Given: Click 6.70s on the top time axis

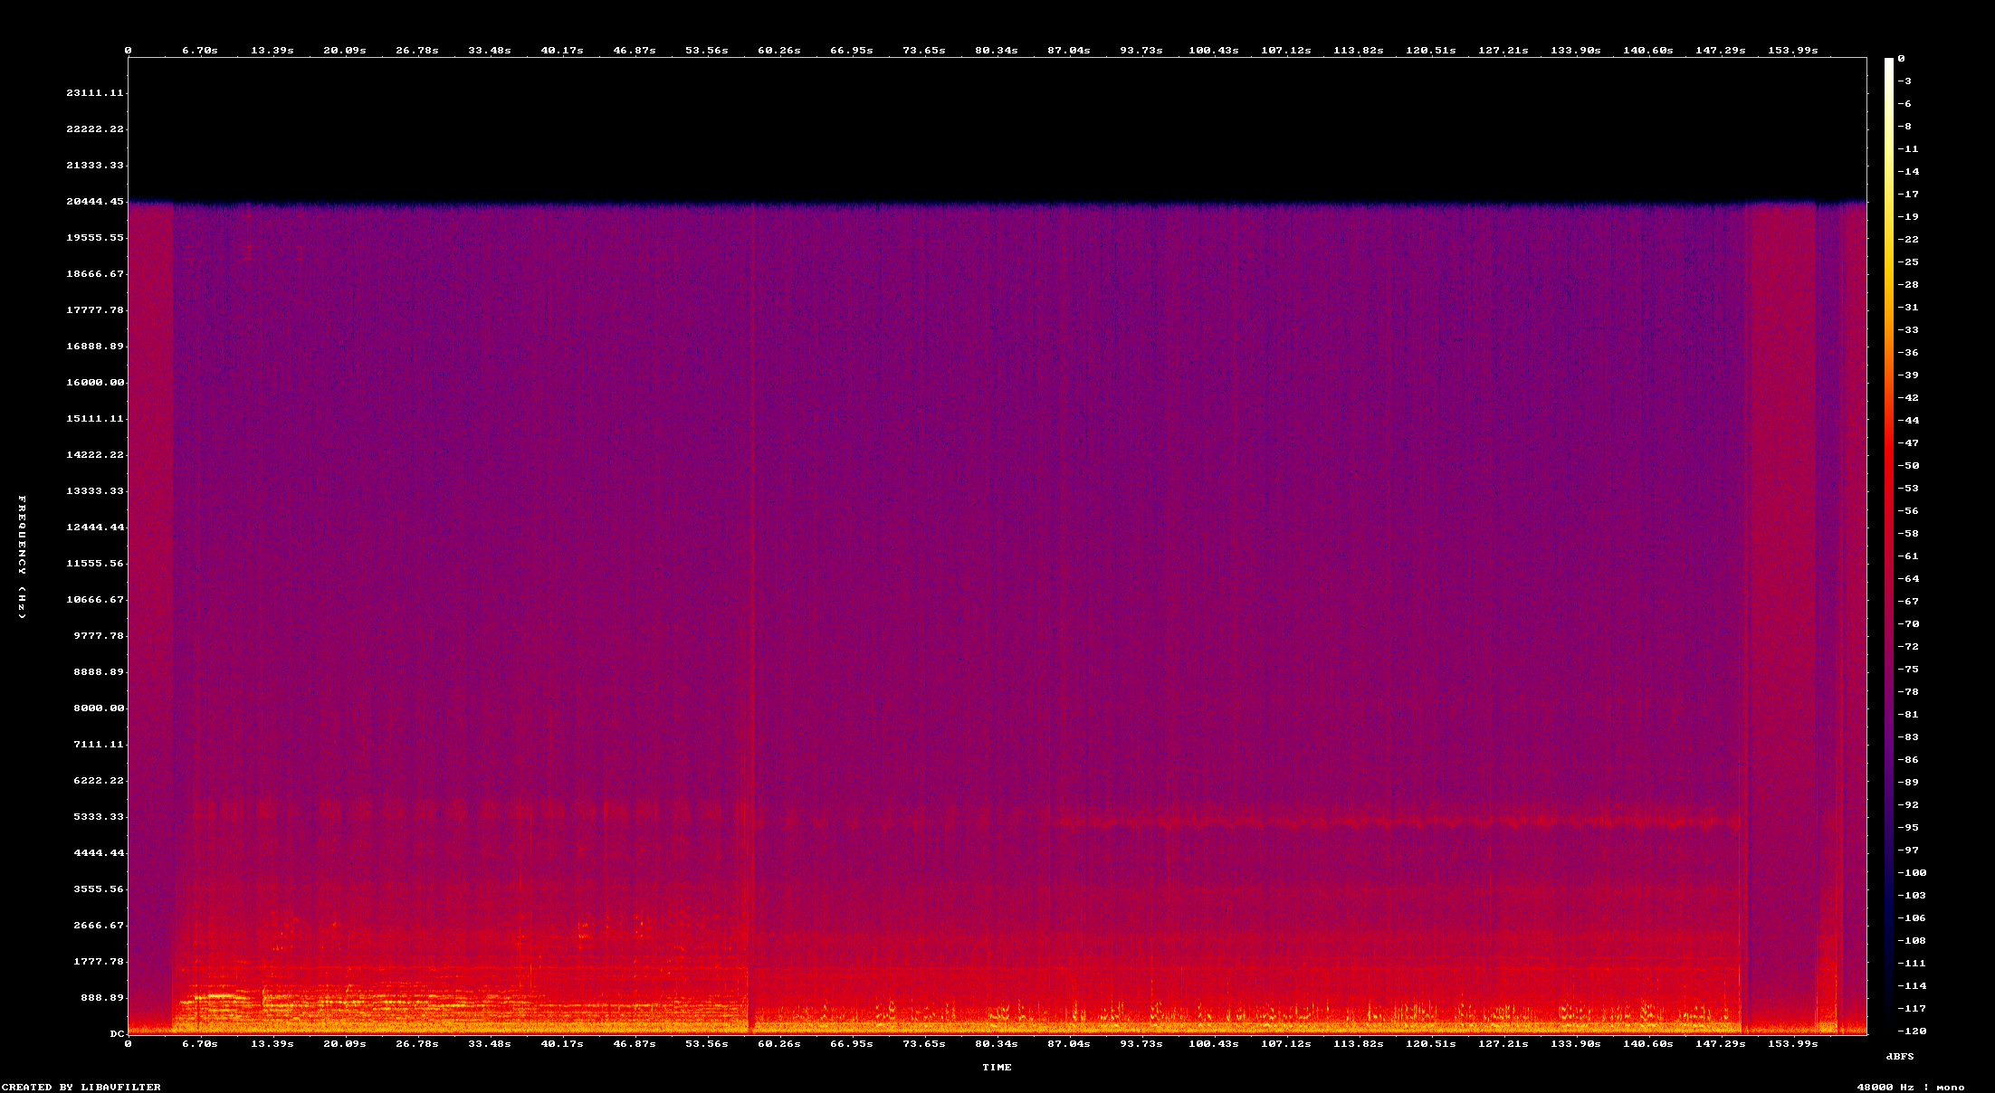Looking at the screenshot, I should 200,51.
